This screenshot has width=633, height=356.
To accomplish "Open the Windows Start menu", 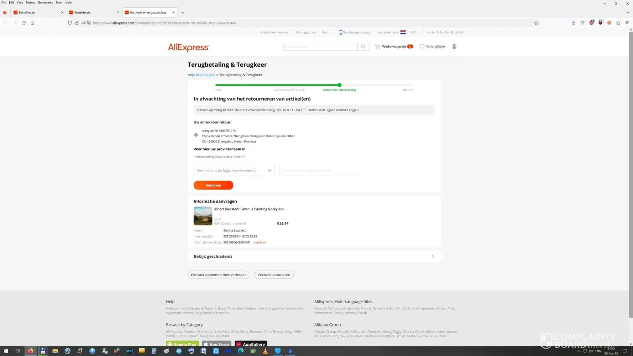I will [x=6, y=351].
